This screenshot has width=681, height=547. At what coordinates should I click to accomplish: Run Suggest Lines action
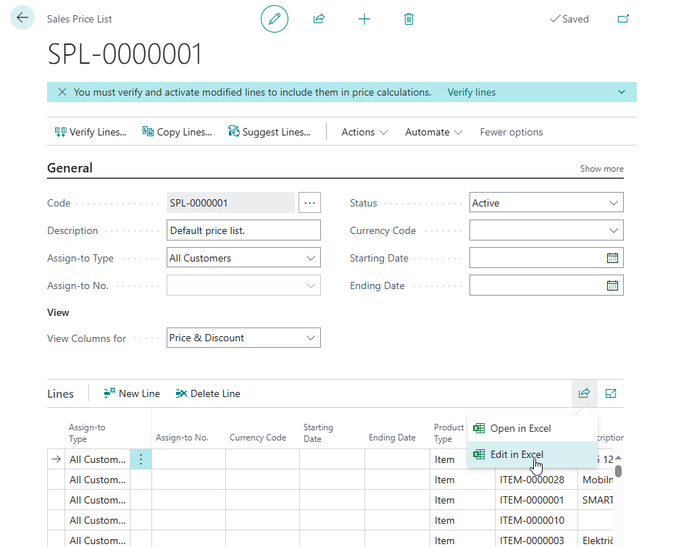click(x=270, y=132)
